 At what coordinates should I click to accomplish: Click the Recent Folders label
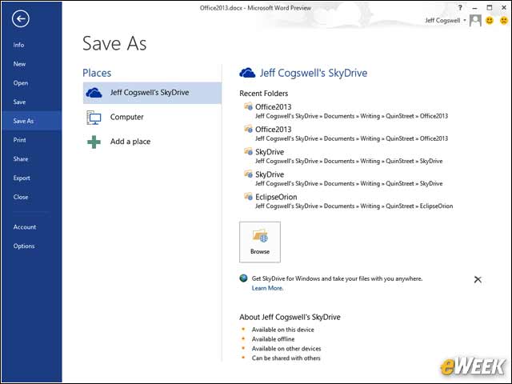coord(263,94)
